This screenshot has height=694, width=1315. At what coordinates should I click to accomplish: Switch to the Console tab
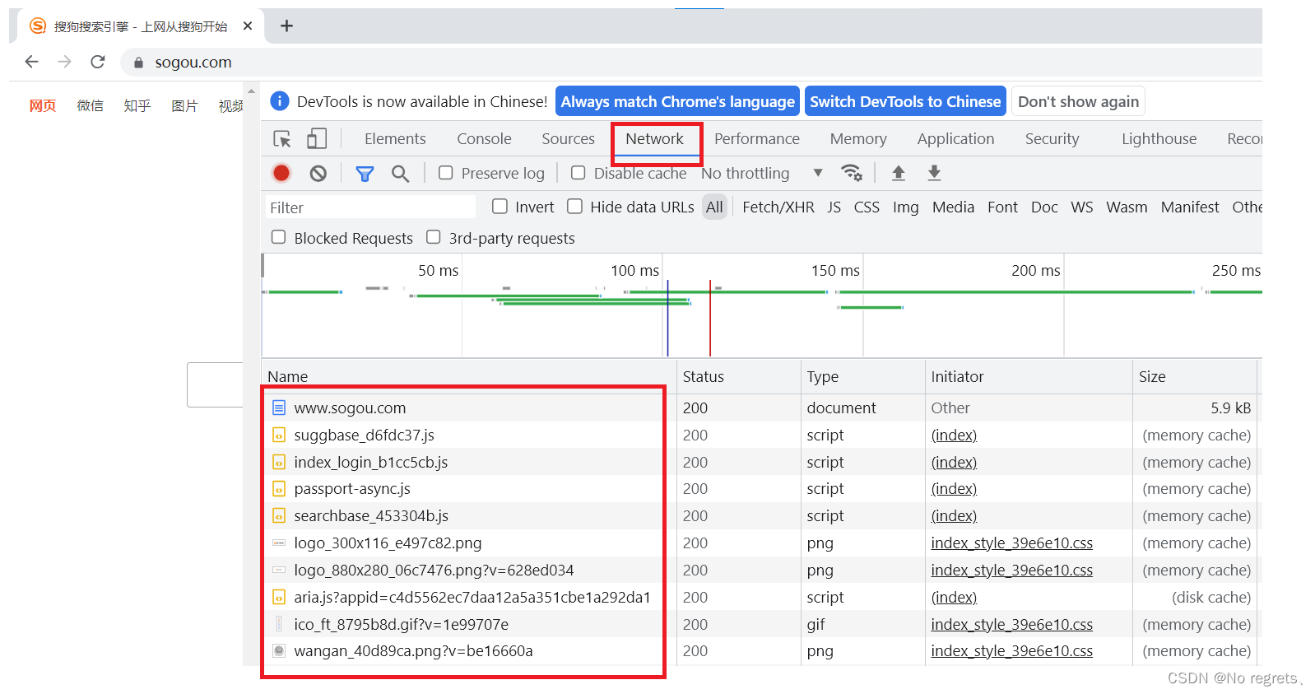[484, 139]
